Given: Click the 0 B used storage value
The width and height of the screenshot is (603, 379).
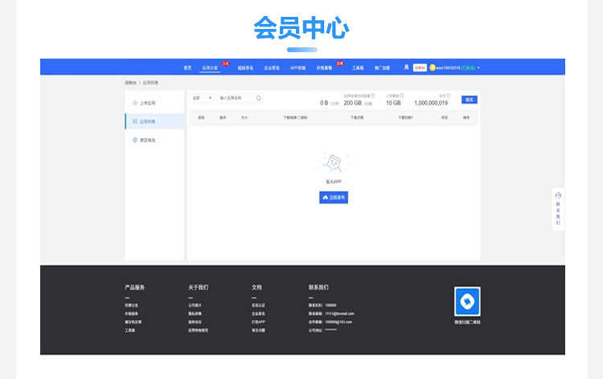Looking at the screenshot, I should (x=324, y=103).
